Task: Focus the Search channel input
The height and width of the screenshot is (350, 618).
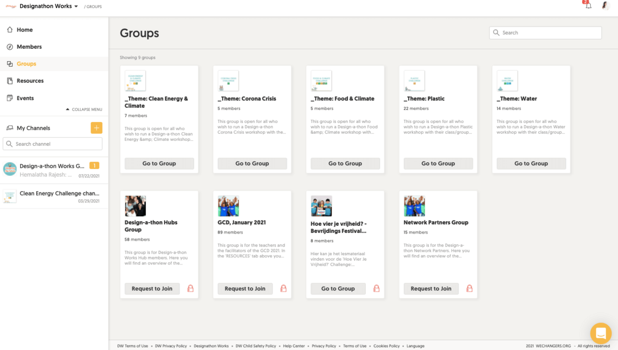Action: [x=53, y=144]
